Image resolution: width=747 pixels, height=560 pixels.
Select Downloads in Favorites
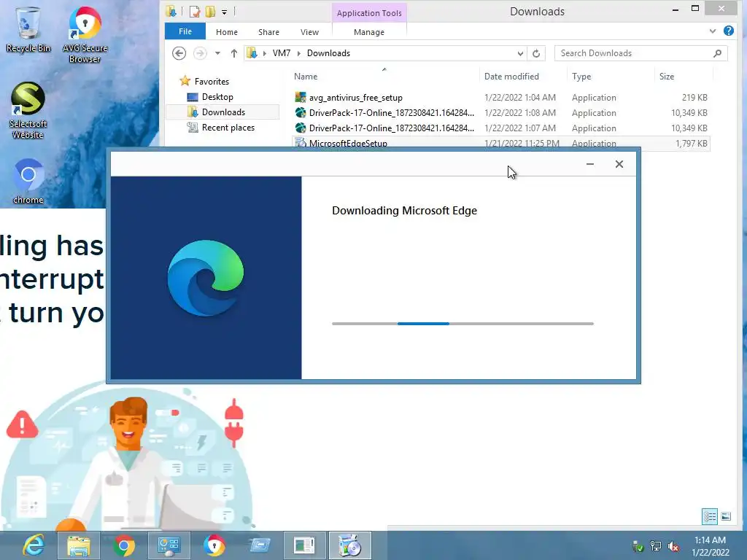(223, 112)
